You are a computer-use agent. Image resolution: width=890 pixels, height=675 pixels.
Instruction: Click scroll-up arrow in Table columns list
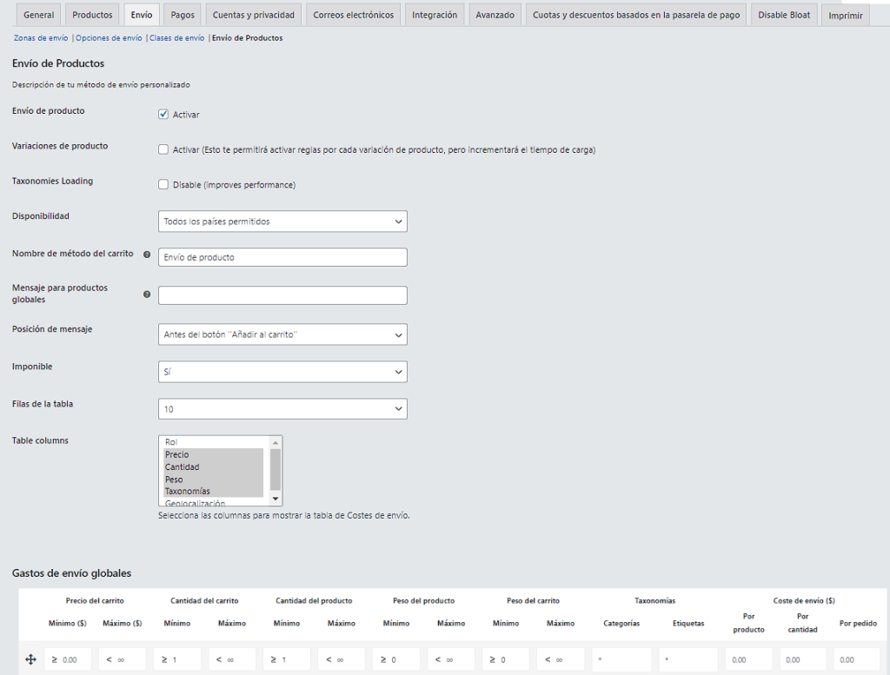276,442
